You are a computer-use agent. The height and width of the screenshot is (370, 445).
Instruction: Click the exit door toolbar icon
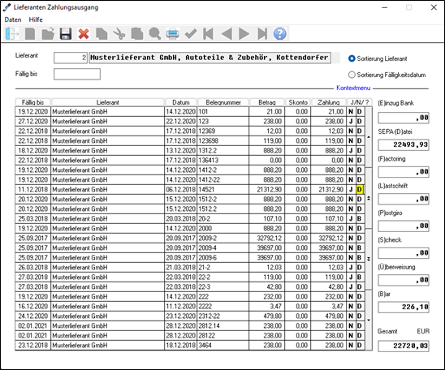pyautogui.click(x=12, y=34)
